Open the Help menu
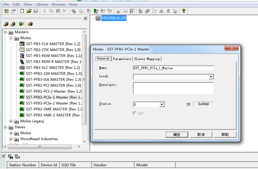This screenshot has width=258, height=169. [x=73, y=4]
